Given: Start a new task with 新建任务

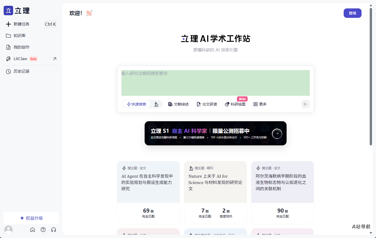Looking at the screenshot, I should coord(31,24).
